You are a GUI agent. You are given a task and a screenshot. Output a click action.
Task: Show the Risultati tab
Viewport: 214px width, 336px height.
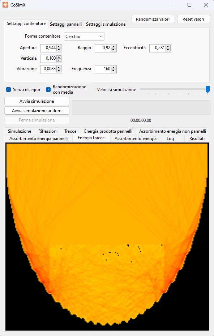click(197, 139)
